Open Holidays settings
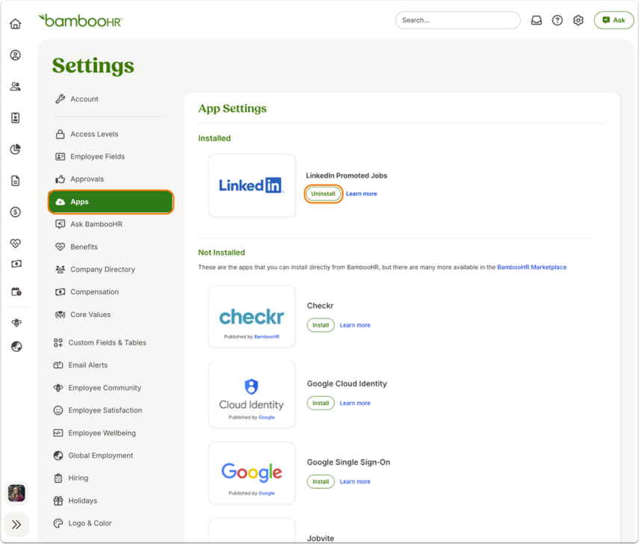The image size is (639, 544). point(75,501)
